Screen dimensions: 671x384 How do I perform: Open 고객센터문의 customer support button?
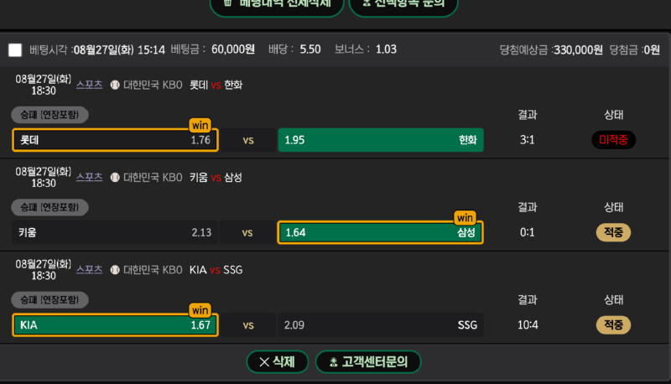[x=368, y=361]
